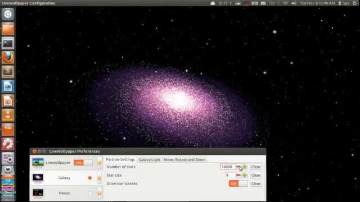Viewport: 360px width, 202px height.
Task: Select the Nexus radio button
Action: (x=90, y=193)
